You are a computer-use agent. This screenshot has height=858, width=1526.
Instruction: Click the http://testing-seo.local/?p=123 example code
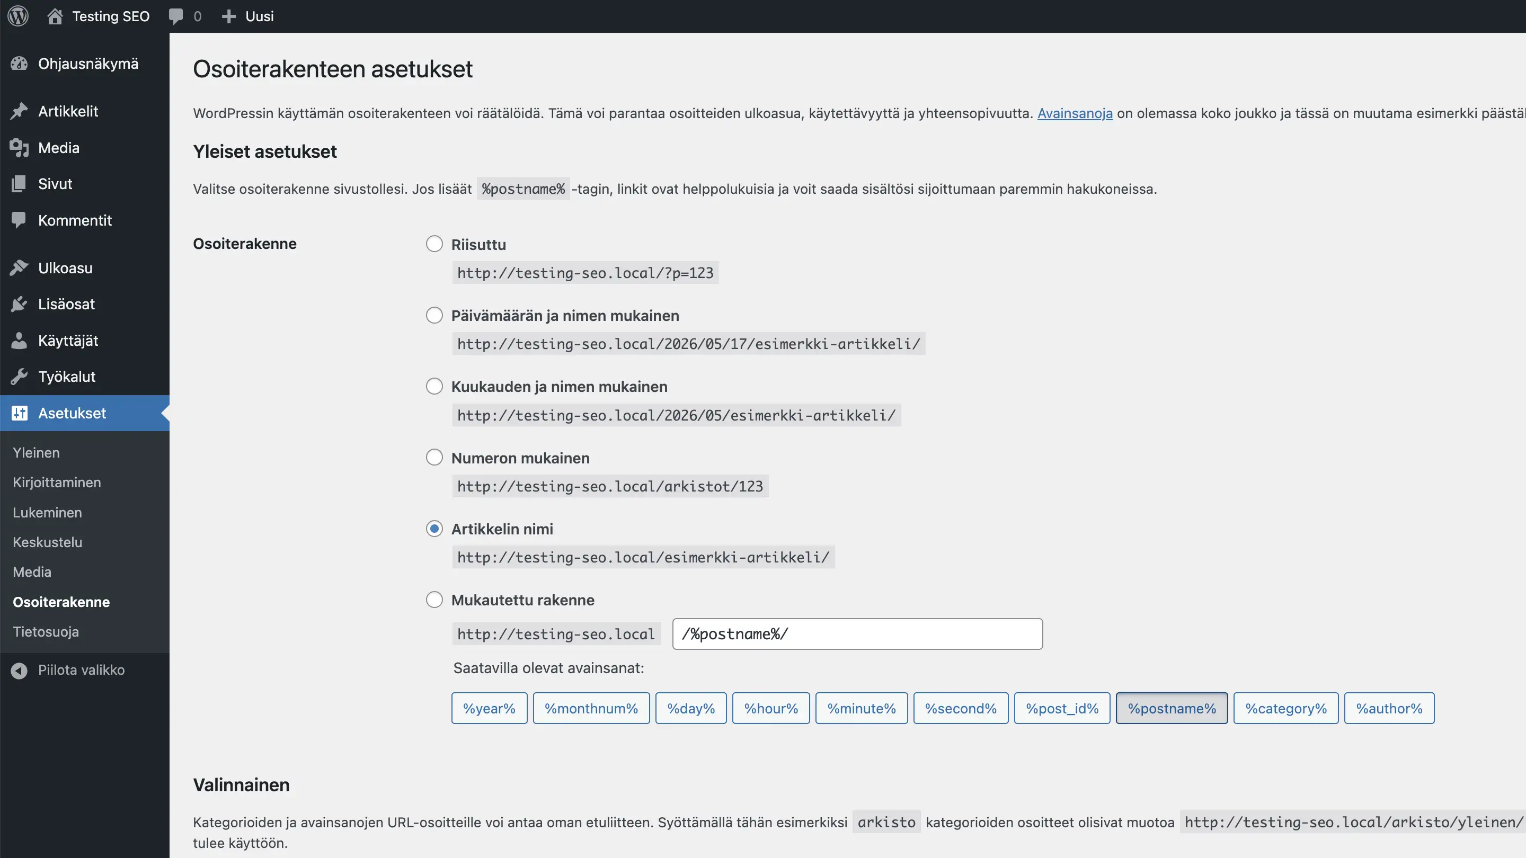[585, 273]
